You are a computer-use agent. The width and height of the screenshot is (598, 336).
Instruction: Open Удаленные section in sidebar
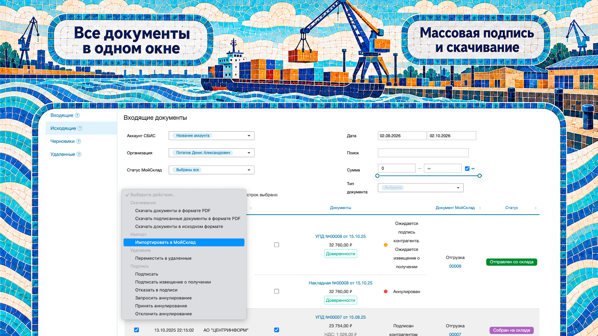coord(63,154)
